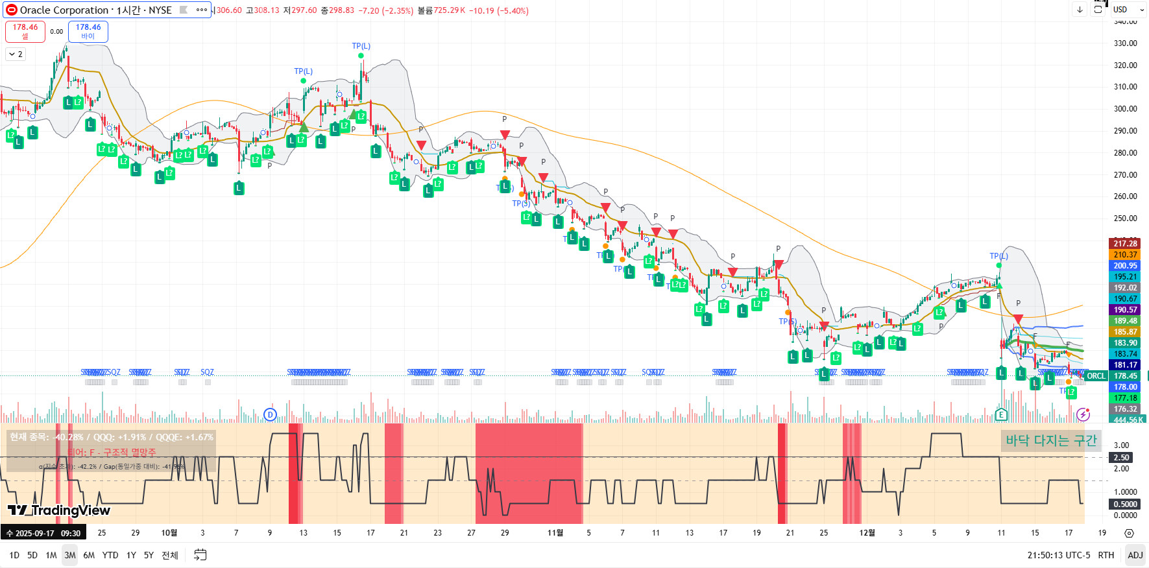Click the 0.00 spread value
This screenshot has height=568, width=1149.
tap(57, 31)
